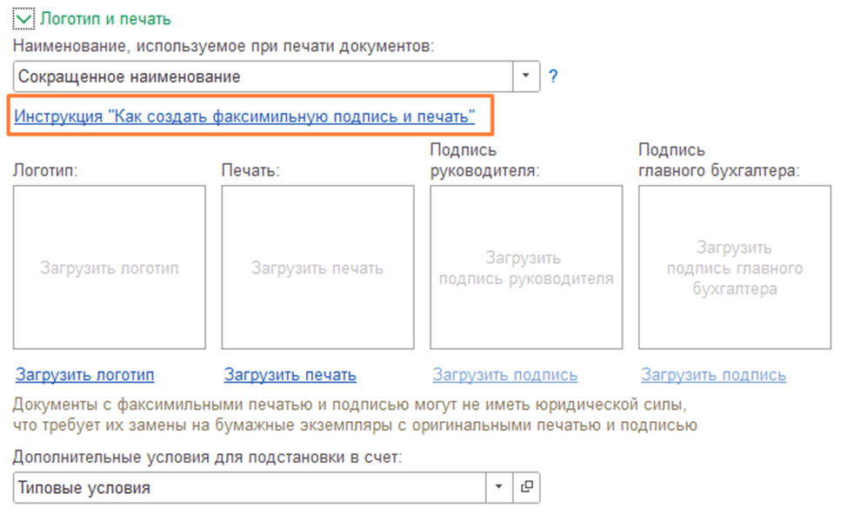Click "Загрузить подпись" link under manager signature
Image resolution: width=847 pixels, height=514 pixels.
505,375
